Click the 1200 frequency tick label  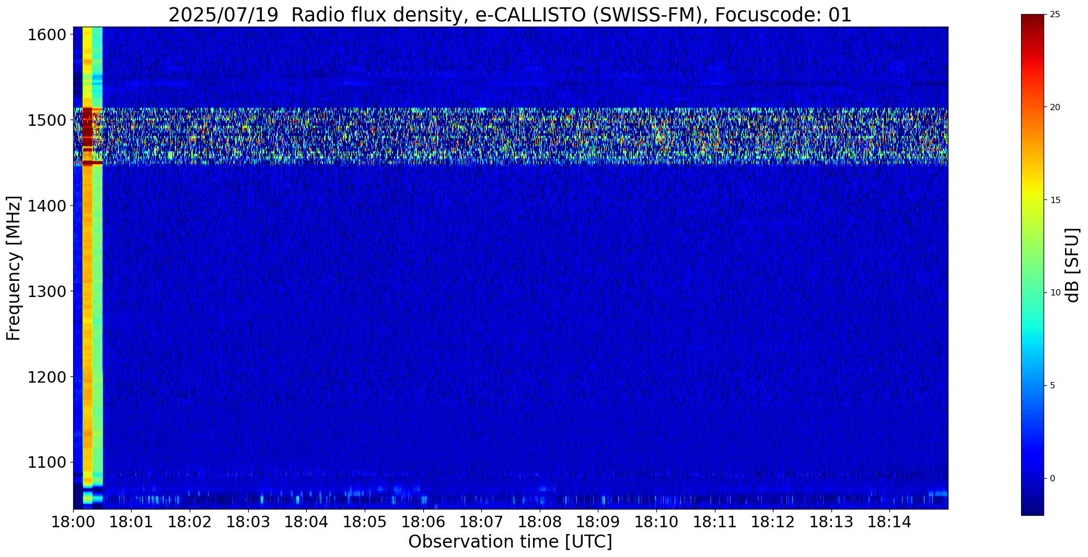47,377
